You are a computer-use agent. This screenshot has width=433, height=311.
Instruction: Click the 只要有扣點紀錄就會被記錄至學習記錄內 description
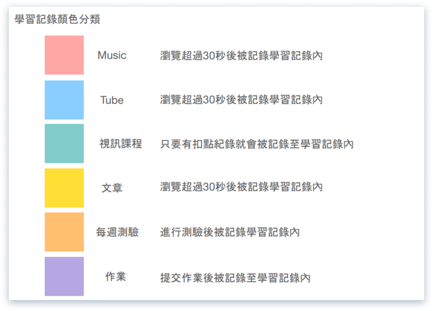pos(256,144)
